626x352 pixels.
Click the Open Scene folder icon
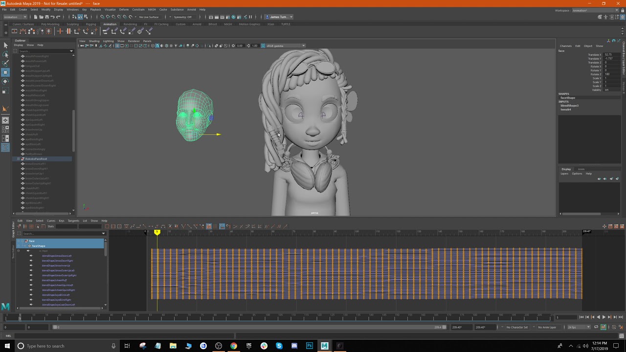coord(41,17)
